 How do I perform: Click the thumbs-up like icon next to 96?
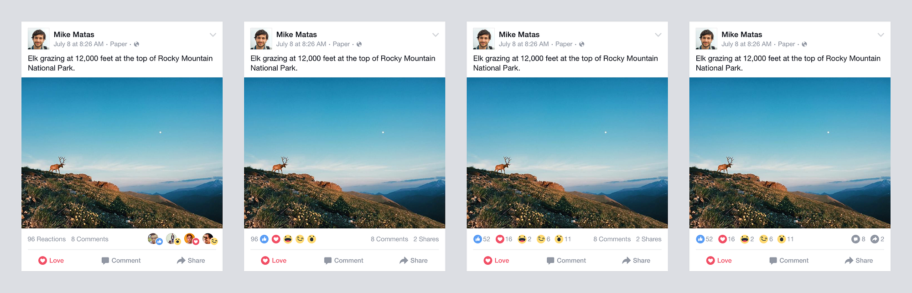264,239
